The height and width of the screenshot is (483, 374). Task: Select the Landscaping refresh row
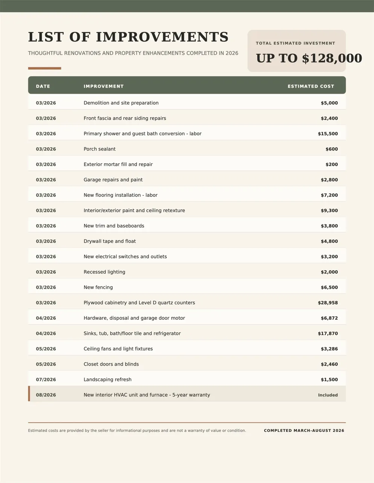point(187,380)
